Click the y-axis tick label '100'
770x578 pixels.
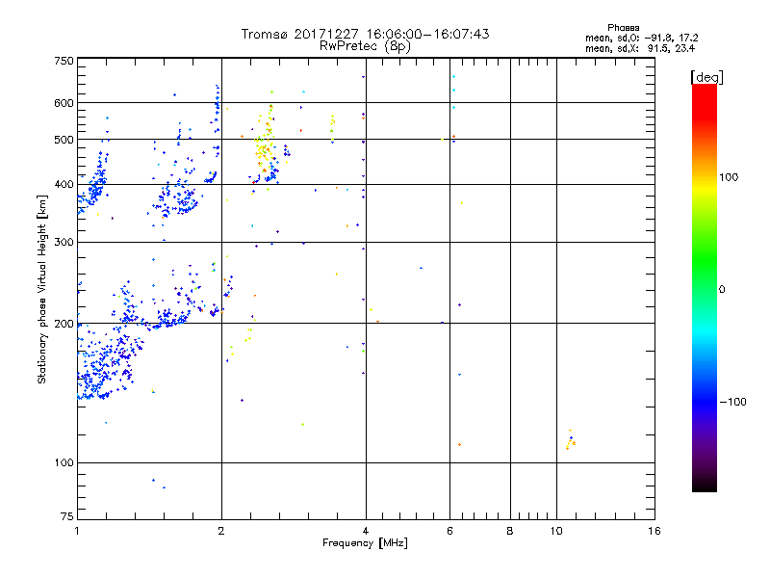point(64,462)
